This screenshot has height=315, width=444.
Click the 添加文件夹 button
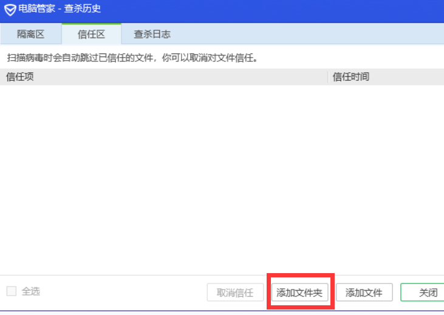click(300, 293)
